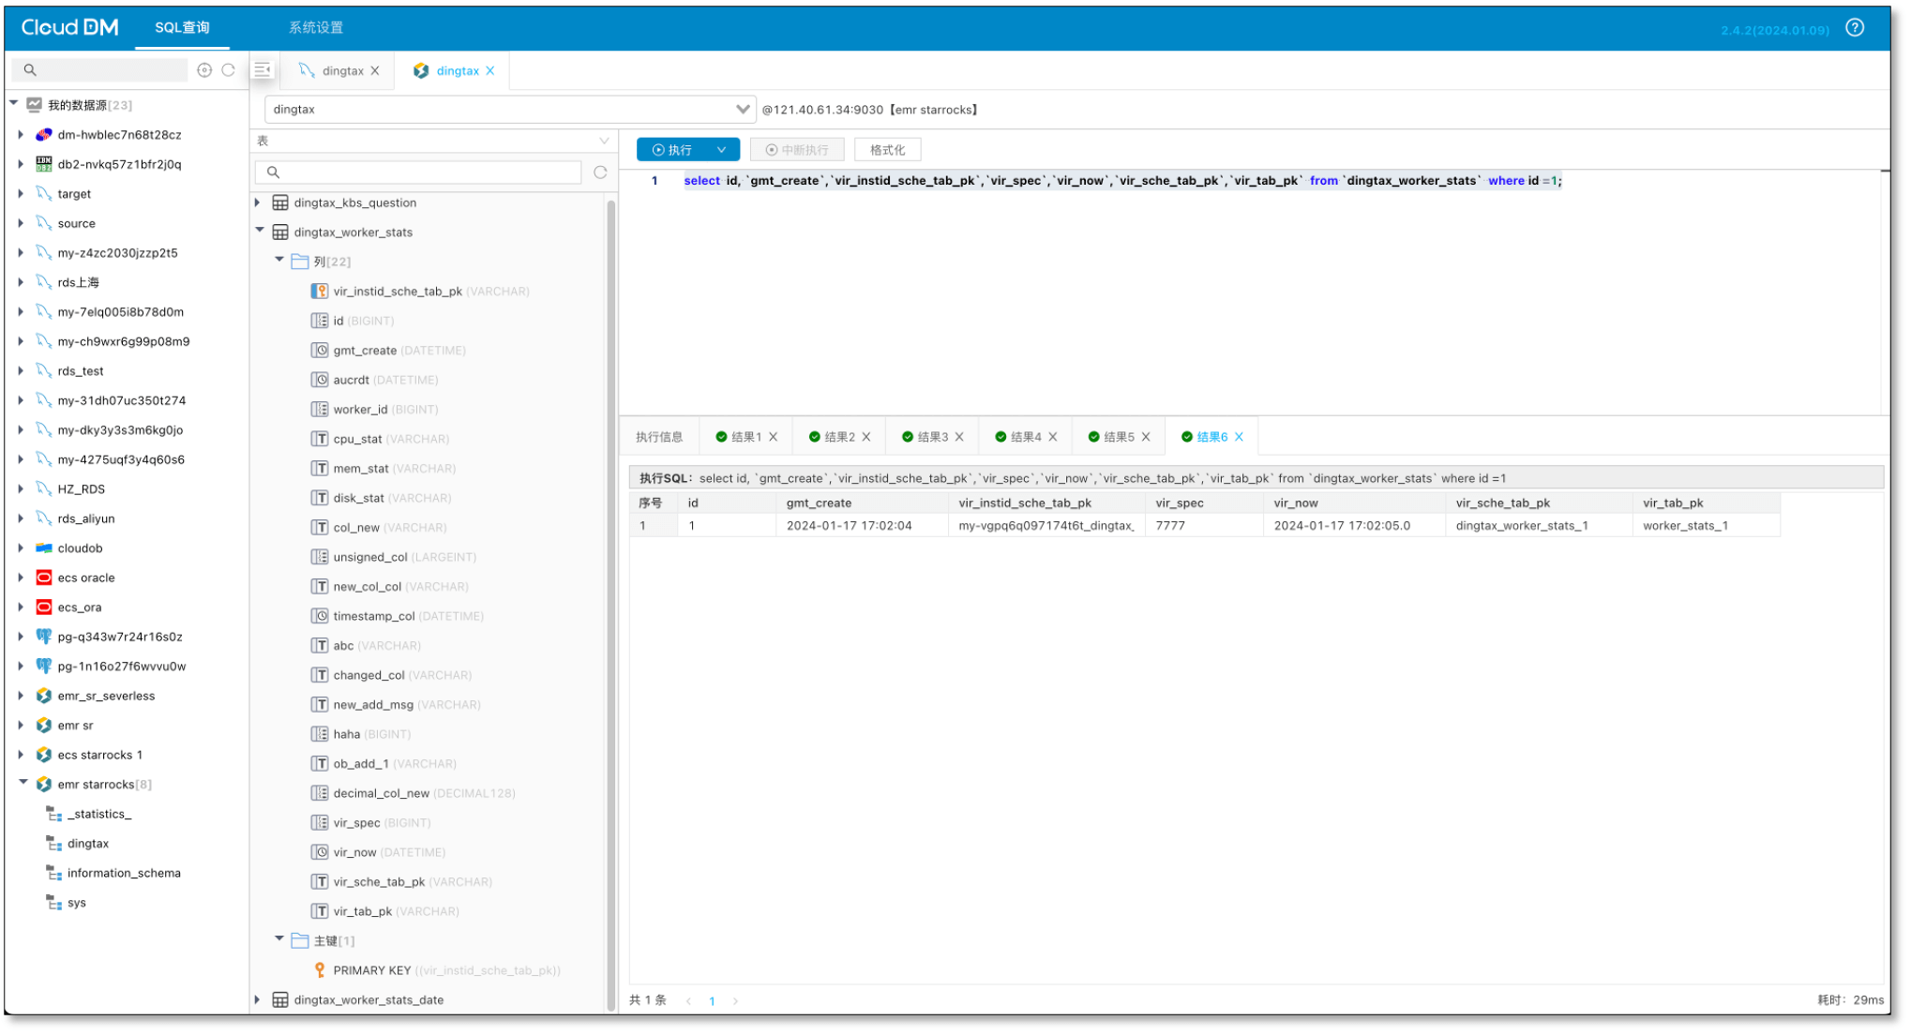This screenshot has width=1911, height=1035.
Task: Collapse the 列[22] columns folder
Action: tap(278, 261)
